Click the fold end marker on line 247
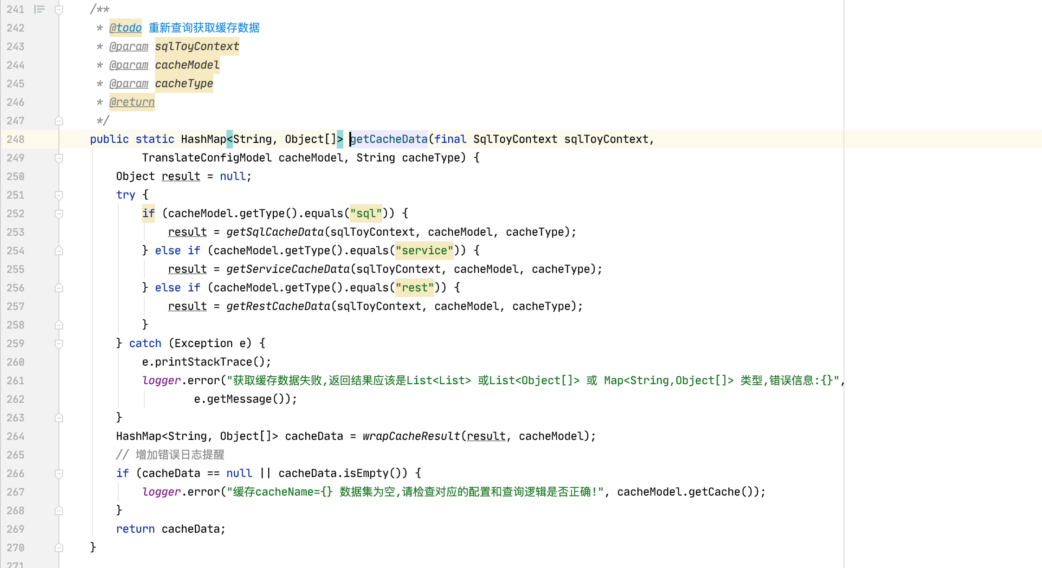 point(59,121)
